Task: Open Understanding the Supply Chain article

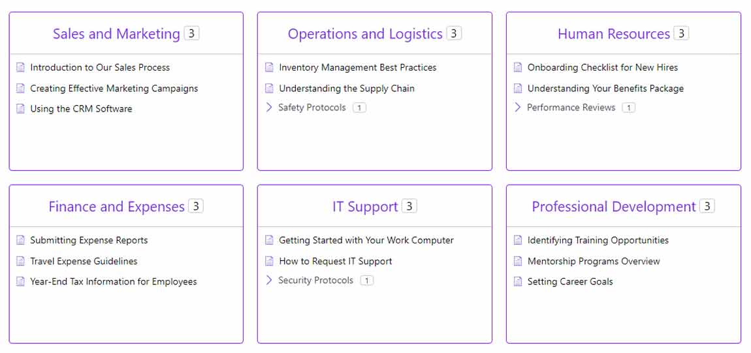Action: 346,88
